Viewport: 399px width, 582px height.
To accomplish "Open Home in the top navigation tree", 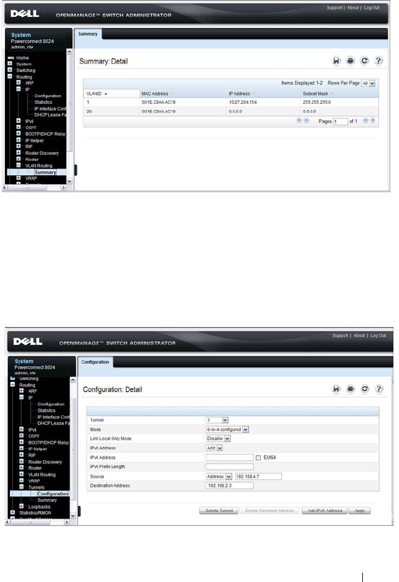I will (22, 58).
